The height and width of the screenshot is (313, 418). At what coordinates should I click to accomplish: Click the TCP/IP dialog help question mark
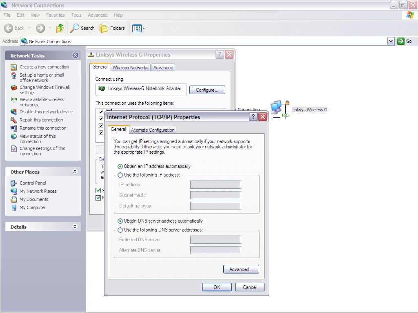pos(253,117)
